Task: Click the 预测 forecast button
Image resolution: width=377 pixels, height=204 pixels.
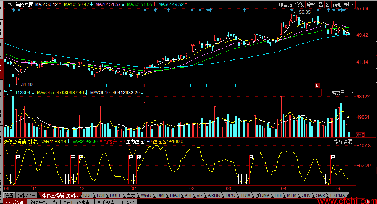Action: pos(337,4)
